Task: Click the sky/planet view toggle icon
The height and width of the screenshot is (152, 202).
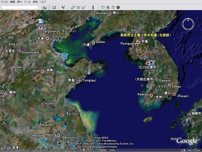Action: [x=118, y=7]
